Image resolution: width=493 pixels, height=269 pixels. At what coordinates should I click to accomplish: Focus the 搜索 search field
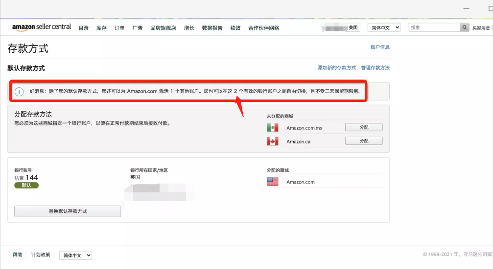pos(434,28)
